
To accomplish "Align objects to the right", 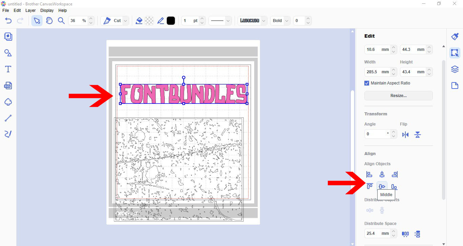I will [x=395, y=174].
